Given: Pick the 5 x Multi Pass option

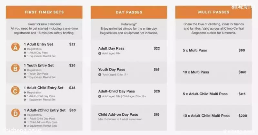Looking at the screenshot, I should coord(213,50).
